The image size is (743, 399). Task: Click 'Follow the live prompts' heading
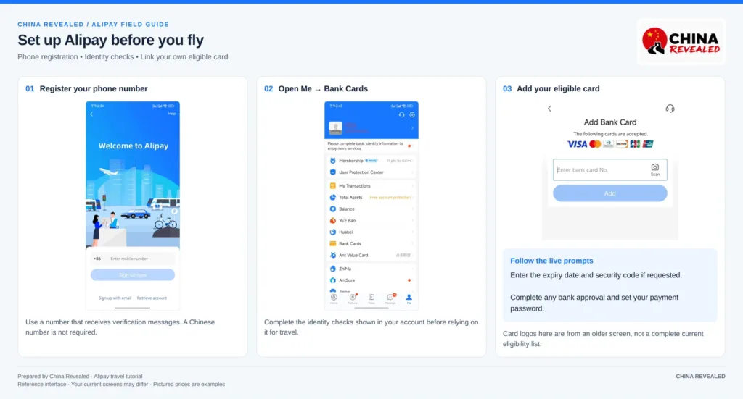tap(551, 261)
